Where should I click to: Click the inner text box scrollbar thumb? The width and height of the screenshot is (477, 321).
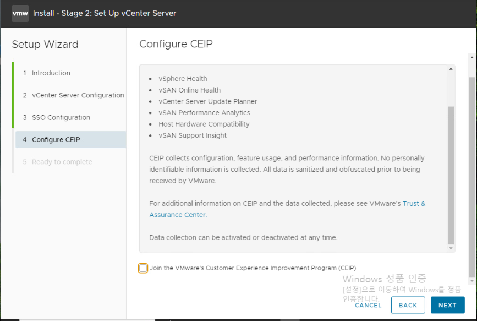coord(451,176)
